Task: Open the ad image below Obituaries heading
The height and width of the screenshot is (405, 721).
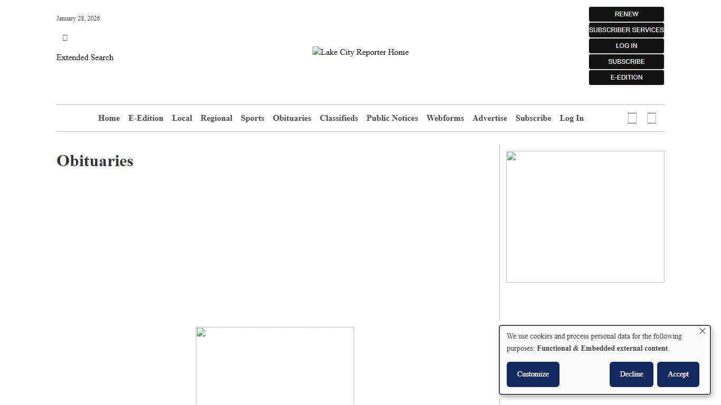Action: pyautogui.click(x=274, y=365)
